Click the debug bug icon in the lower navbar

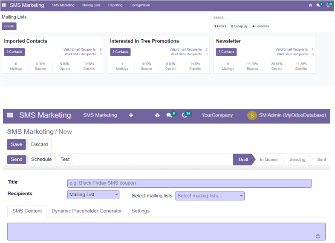coord(157,115)
